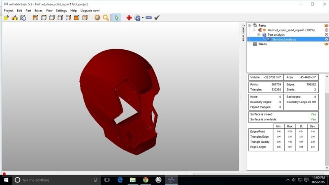Click the Context area vertical tab

(243, 32)
